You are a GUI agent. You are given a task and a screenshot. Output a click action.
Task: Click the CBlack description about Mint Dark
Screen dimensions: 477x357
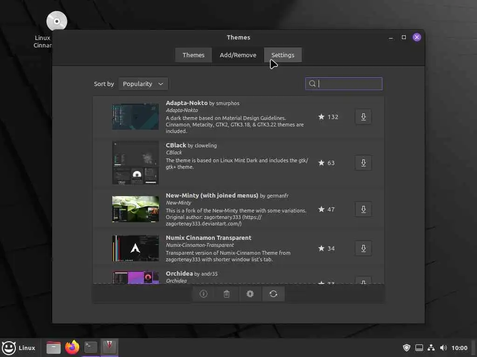(x=237, y=164)
